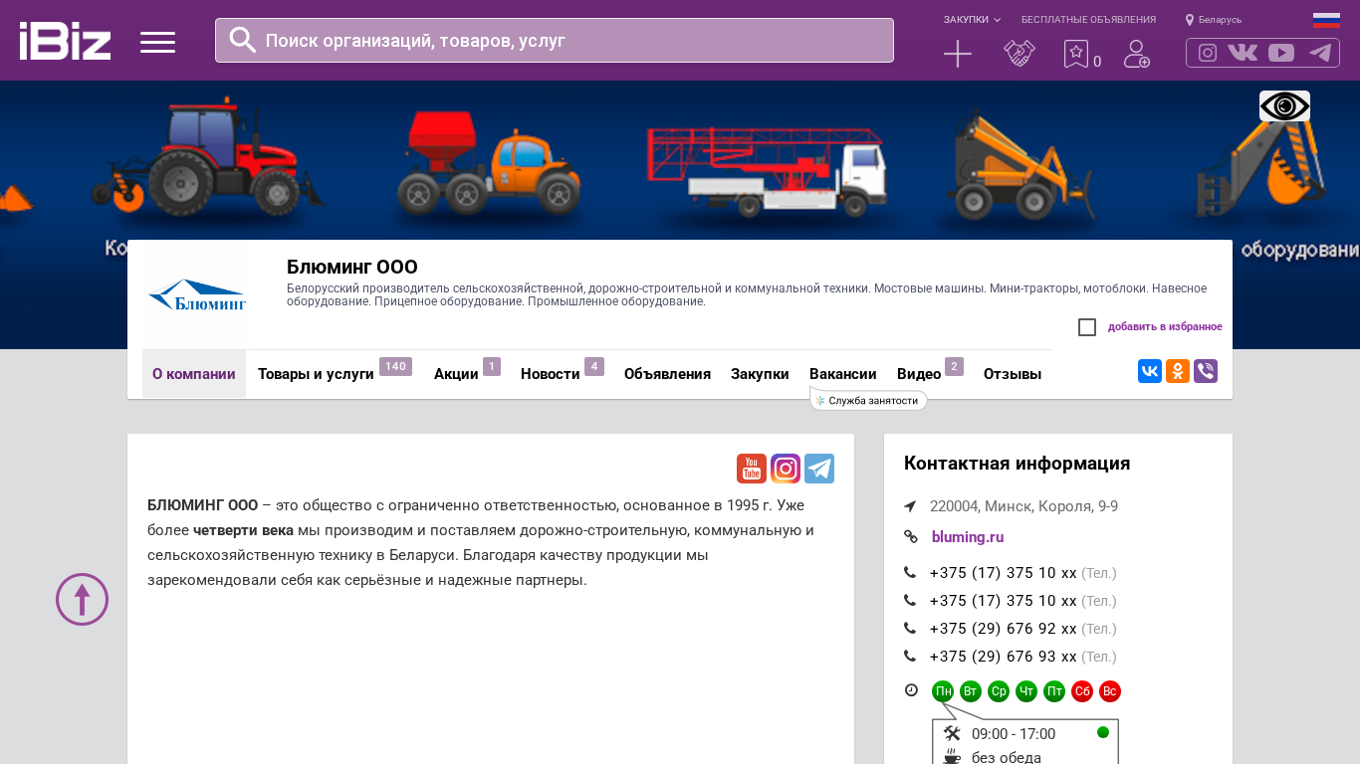Focus the organization search input field

[x=555, y=41]
